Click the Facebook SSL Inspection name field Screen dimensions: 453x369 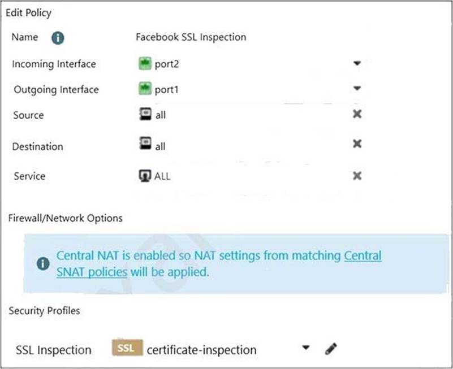click(191, 37)
